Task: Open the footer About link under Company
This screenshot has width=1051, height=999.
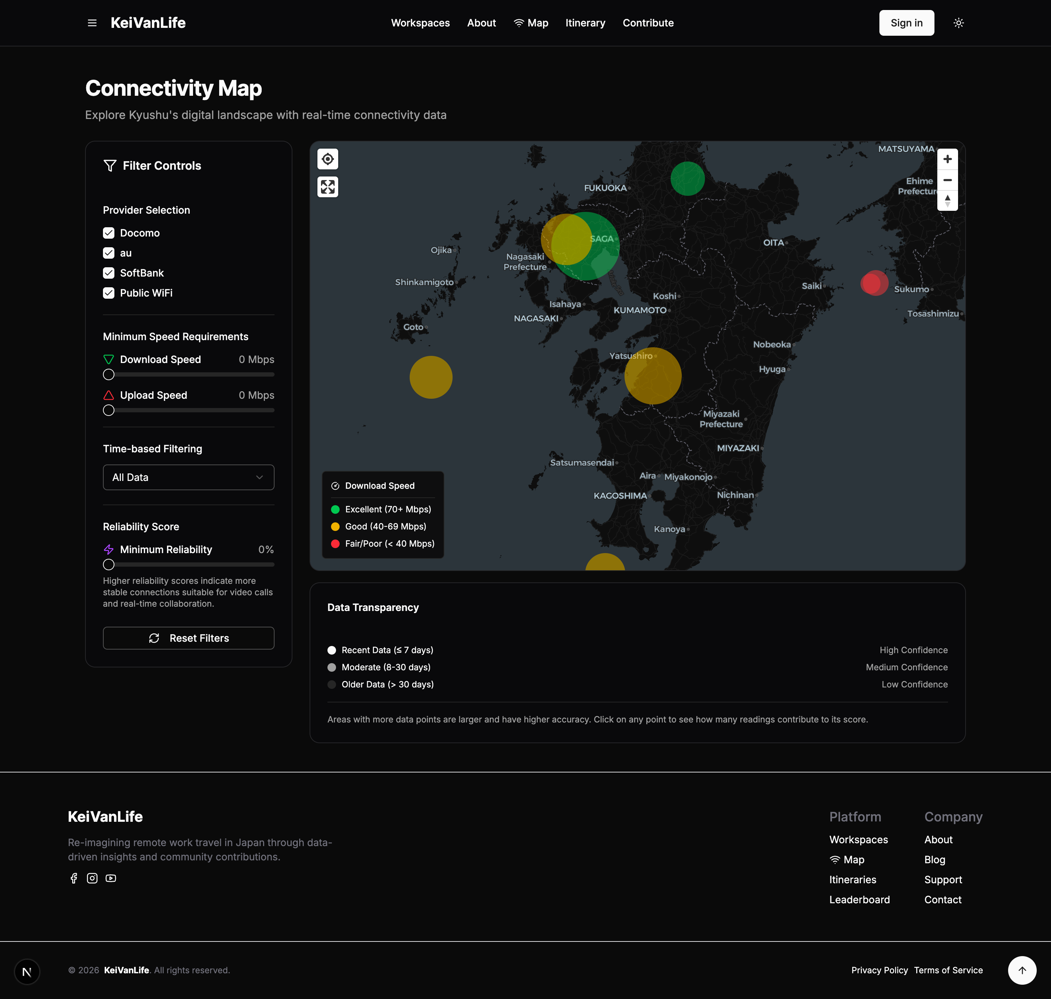Action: point(939,840)
